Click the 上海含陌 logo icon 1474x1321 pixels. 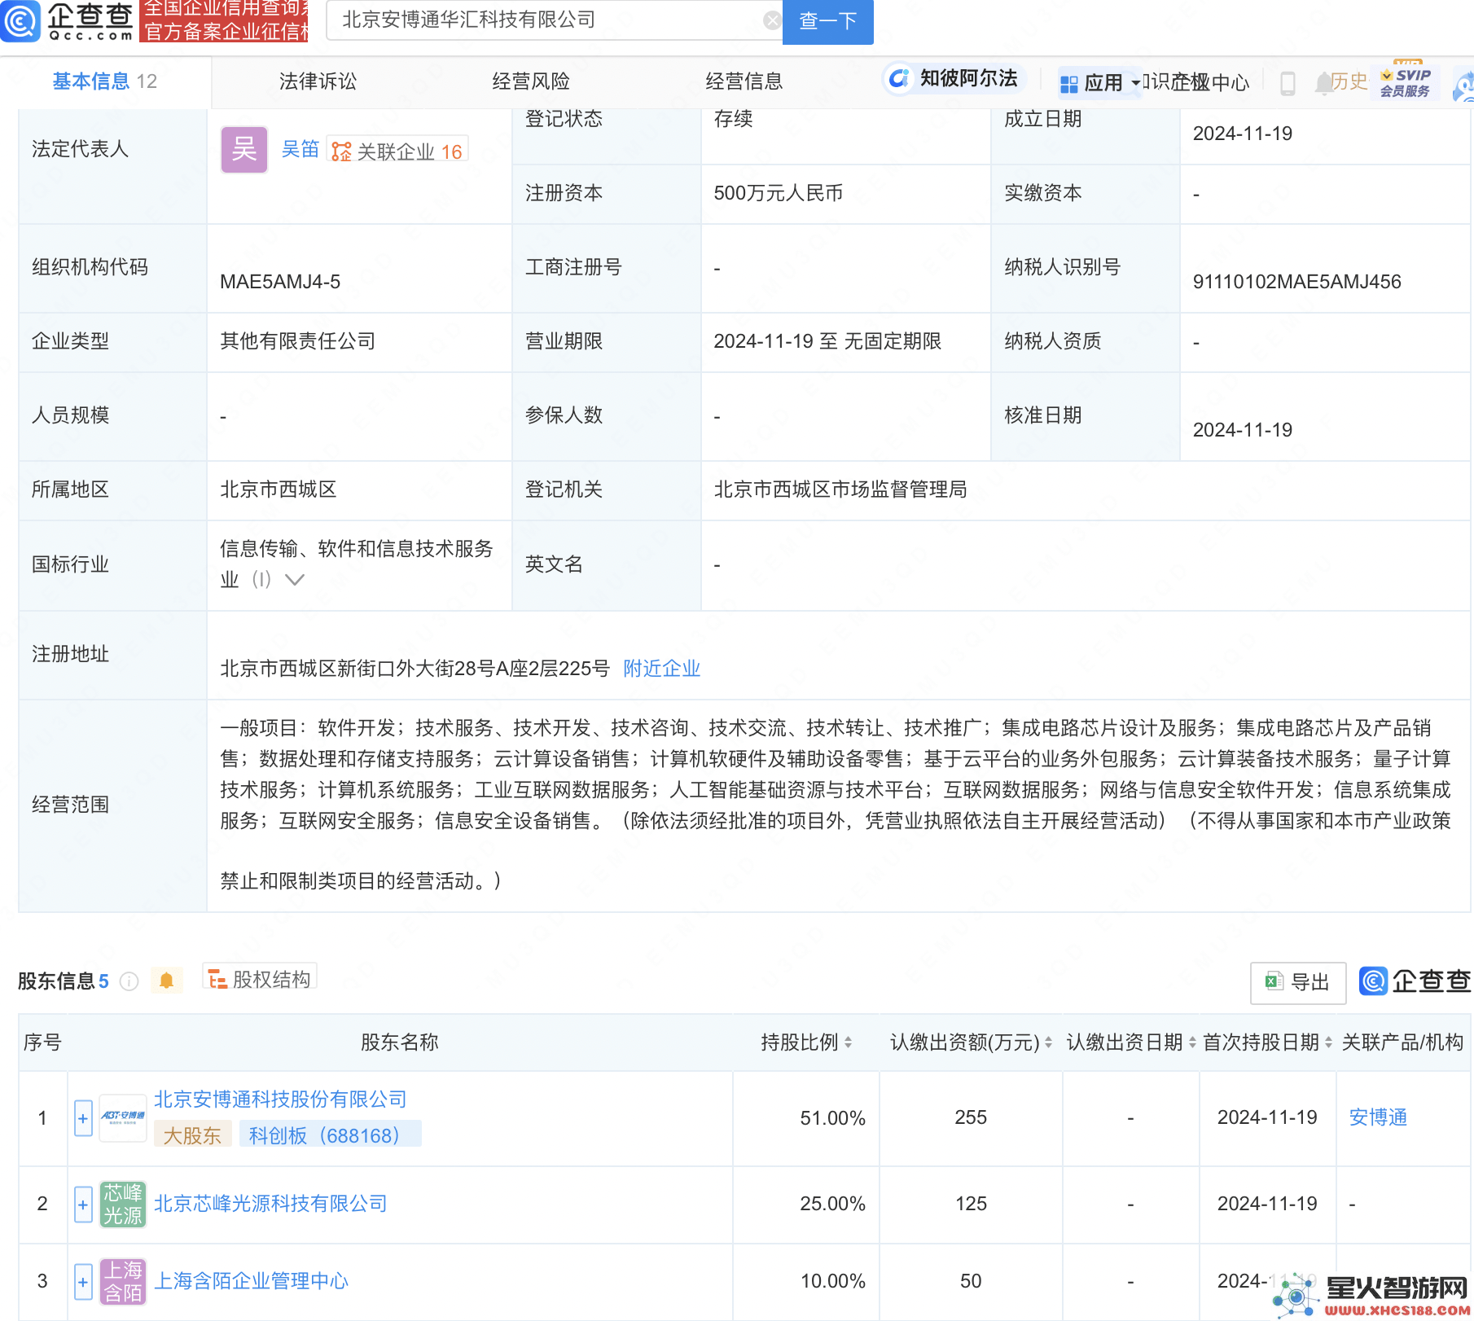click(x=123, y=1281)
